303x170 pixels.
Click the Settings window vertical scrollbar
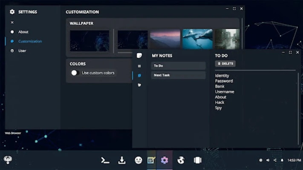242,33
